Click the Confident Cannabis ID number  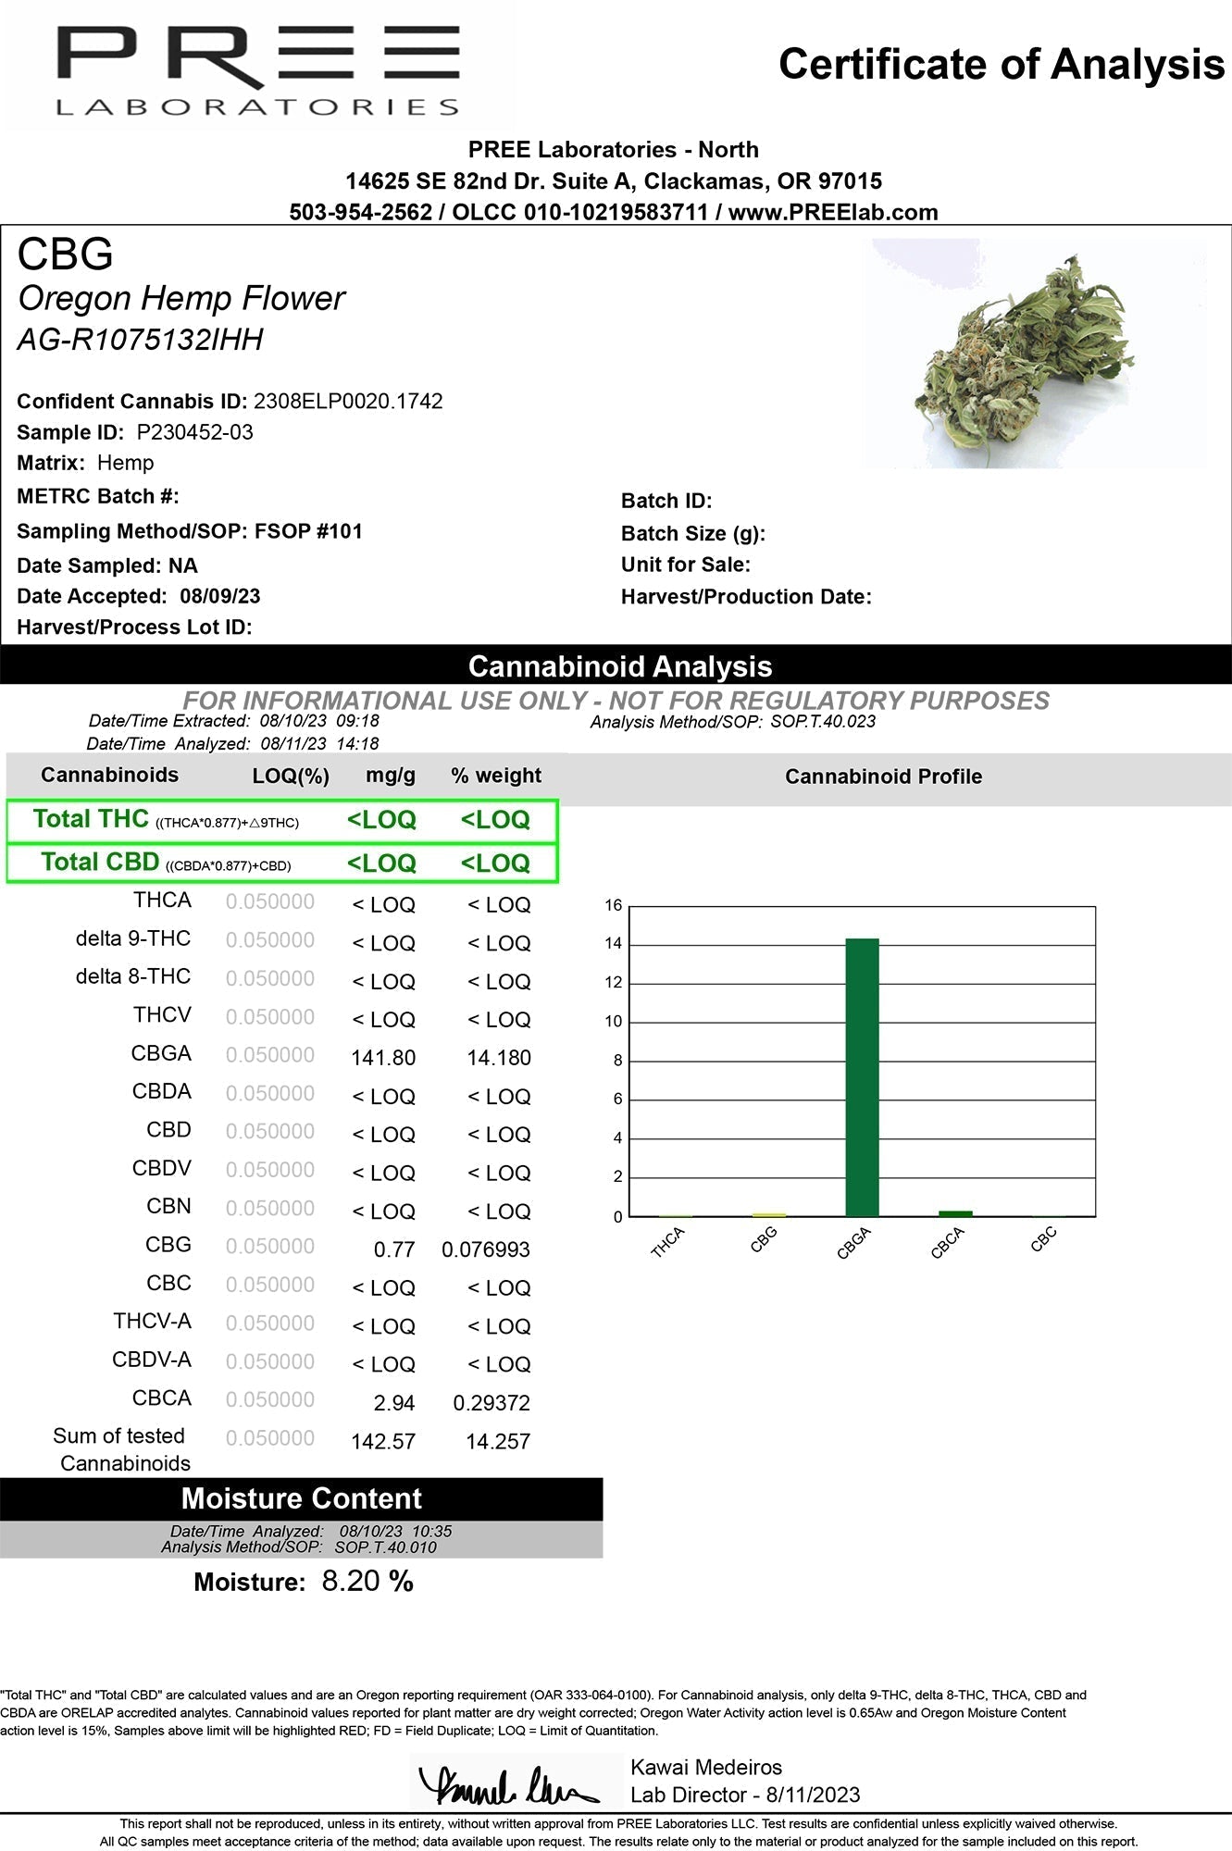(x=348, y=401)
